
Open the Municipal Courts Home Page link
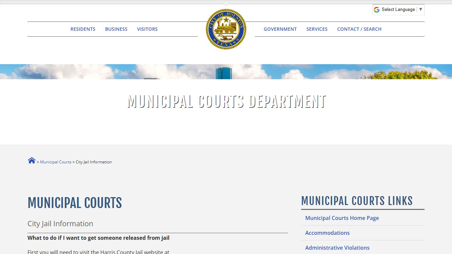(342, 218)
